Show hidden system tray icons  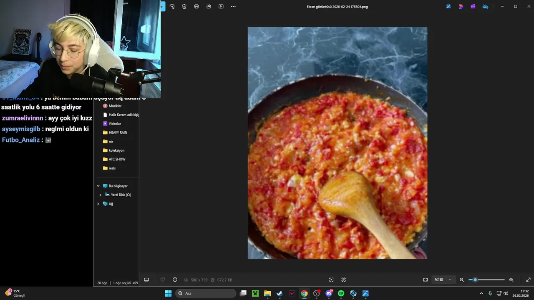[x=481, y=293]
